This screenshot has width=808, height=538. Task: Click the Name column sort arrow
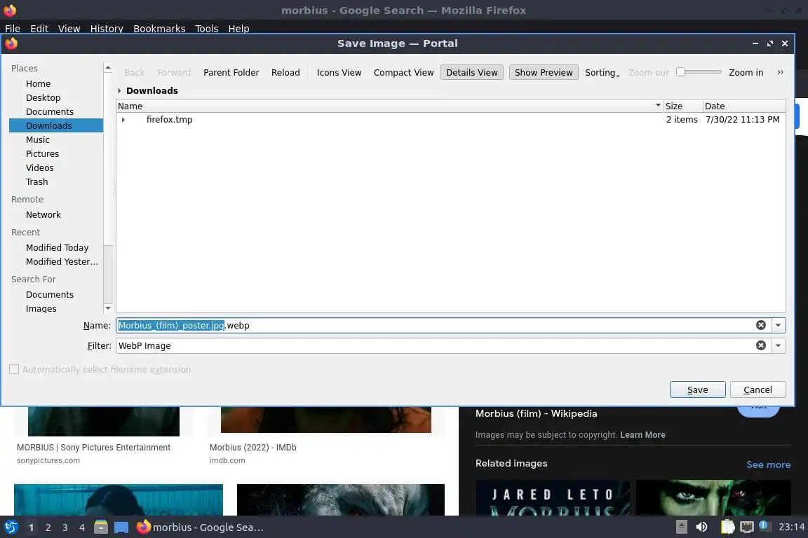pyautogui.click(x=657, y=105)
